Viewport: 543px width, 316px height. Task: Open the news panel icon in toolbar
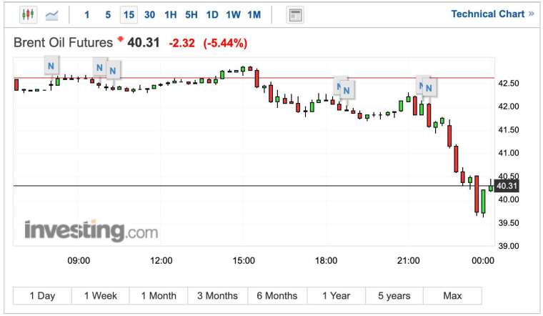click(x=295, y=15)
